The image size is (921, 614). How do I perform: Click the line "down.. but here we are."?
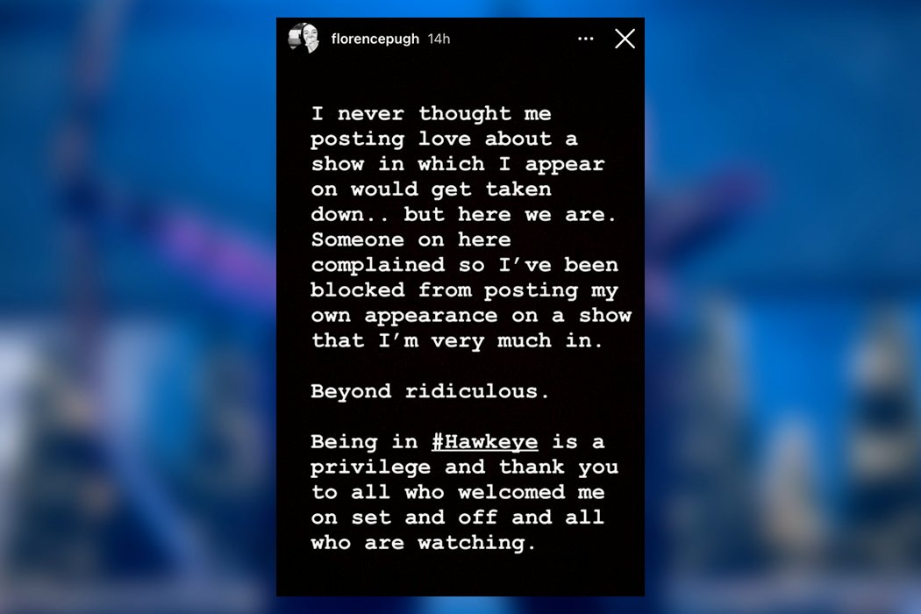[463, 214]
